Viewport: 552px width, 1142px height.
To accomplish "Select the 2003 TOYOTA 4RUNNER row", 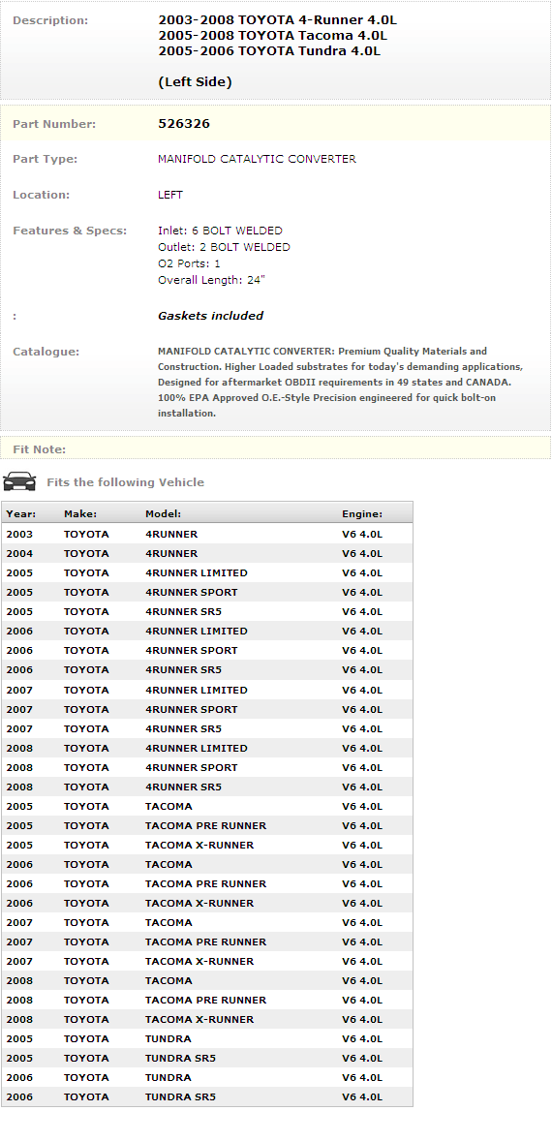I will 207,534.
